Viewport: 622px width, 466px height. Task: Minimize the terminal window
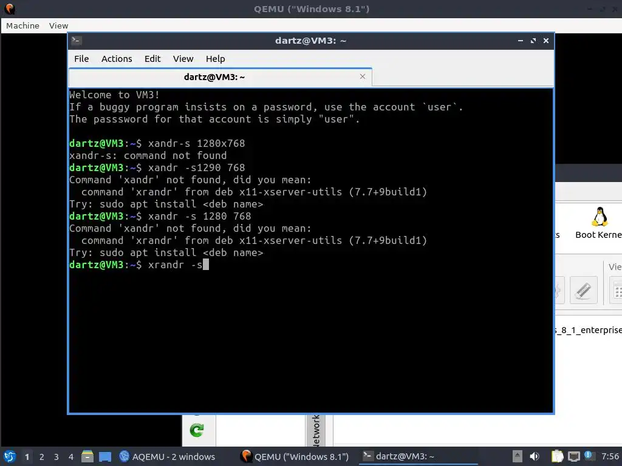click(x=520, y=41)
